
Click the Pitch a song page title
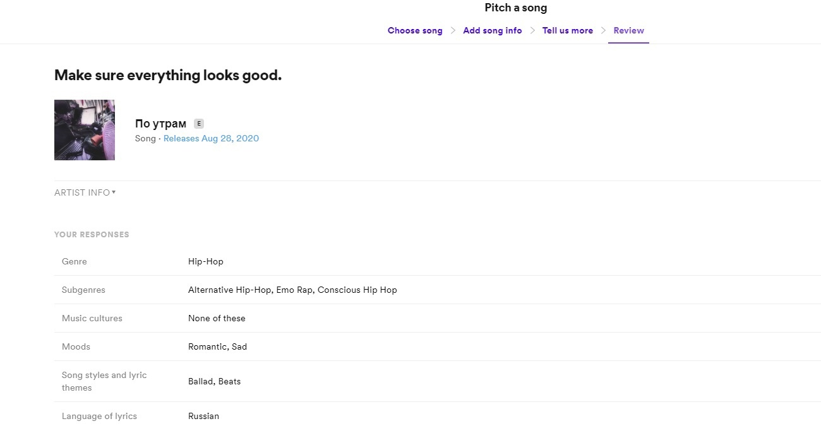(515, 8)
